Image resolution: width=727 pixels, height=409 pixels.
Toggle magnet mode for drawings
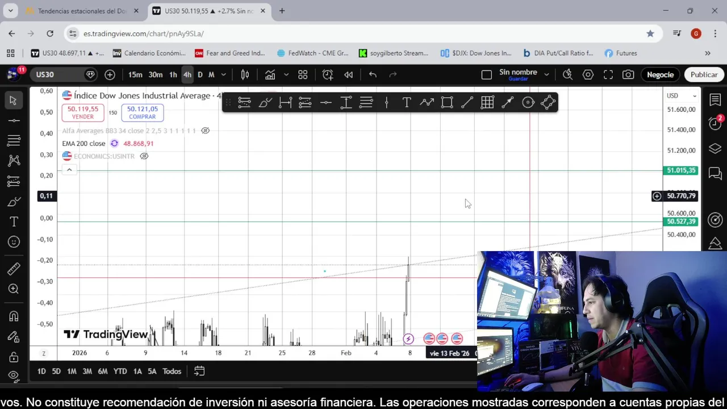tap(14, 316)
